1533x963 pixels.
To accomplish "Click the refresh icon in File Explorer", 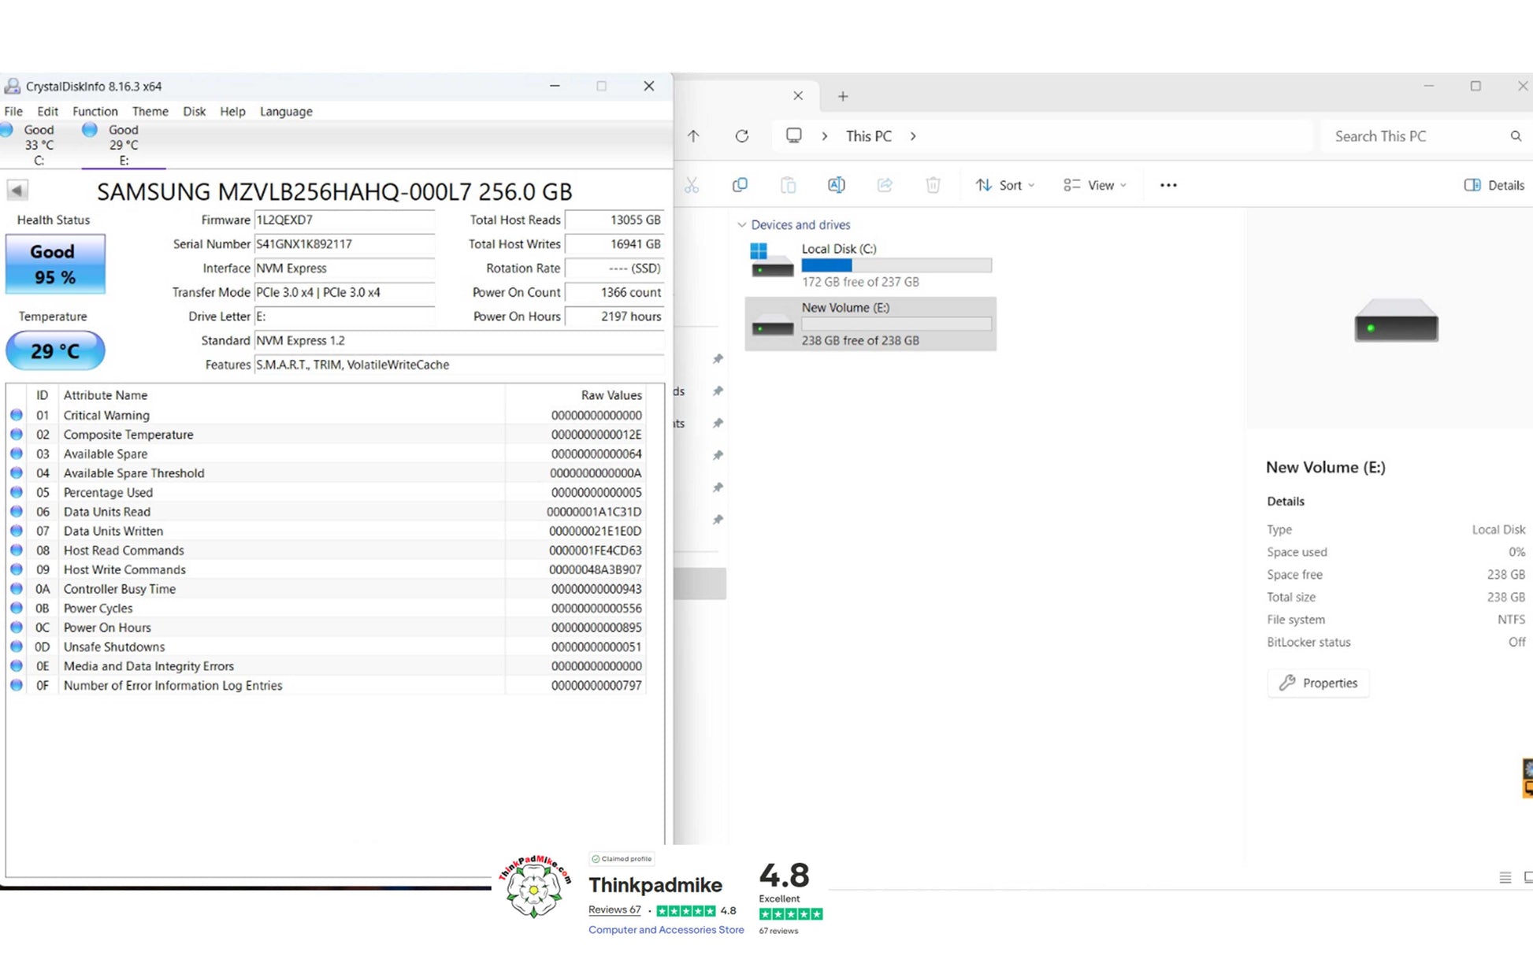I will tap(741, 136).
